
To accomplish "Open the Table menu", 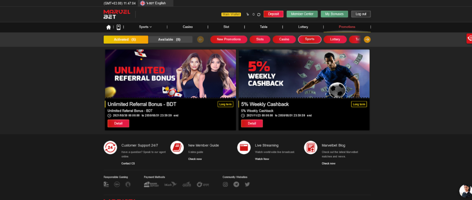I will pyautogui.click(x=263, y=27).
